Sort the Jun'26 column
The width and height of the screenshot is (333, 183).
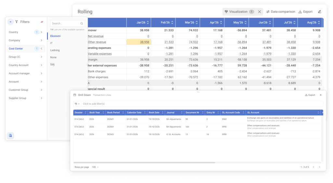click(270, 22)
